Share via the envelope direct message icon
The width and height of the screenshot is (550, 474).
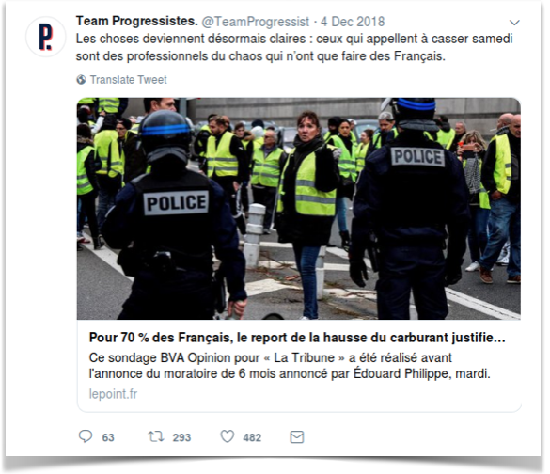click(297, 436)
